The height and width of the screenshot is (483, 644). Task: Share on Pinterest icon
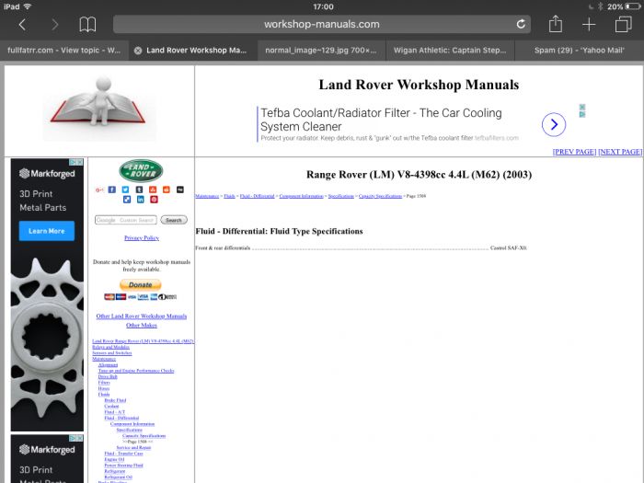tap(154, 200)
